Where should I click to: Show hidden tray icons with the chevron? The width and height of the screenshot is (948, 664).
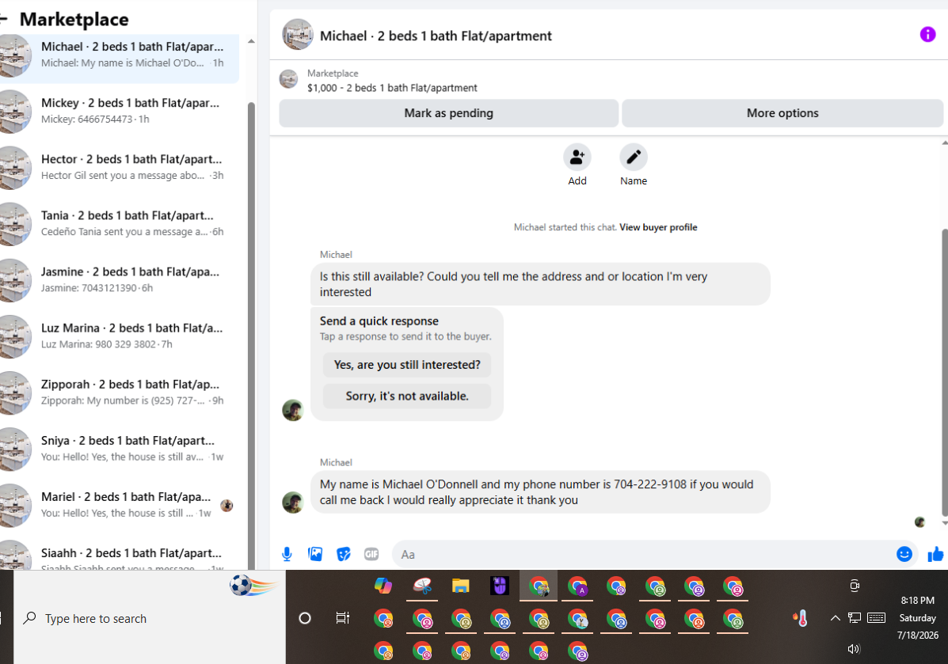pyautogui.click(x=835, y=617)
